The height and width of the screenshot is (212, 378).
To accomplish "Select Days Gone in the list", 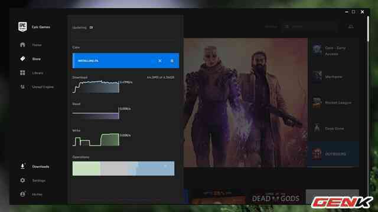I will coord(333,128).
